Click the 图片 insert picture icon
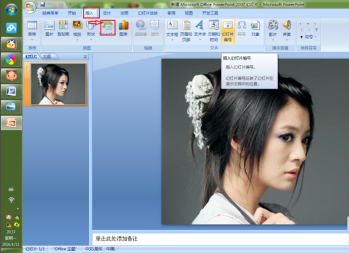Screen dimensions: 349x253 [49, 28]
